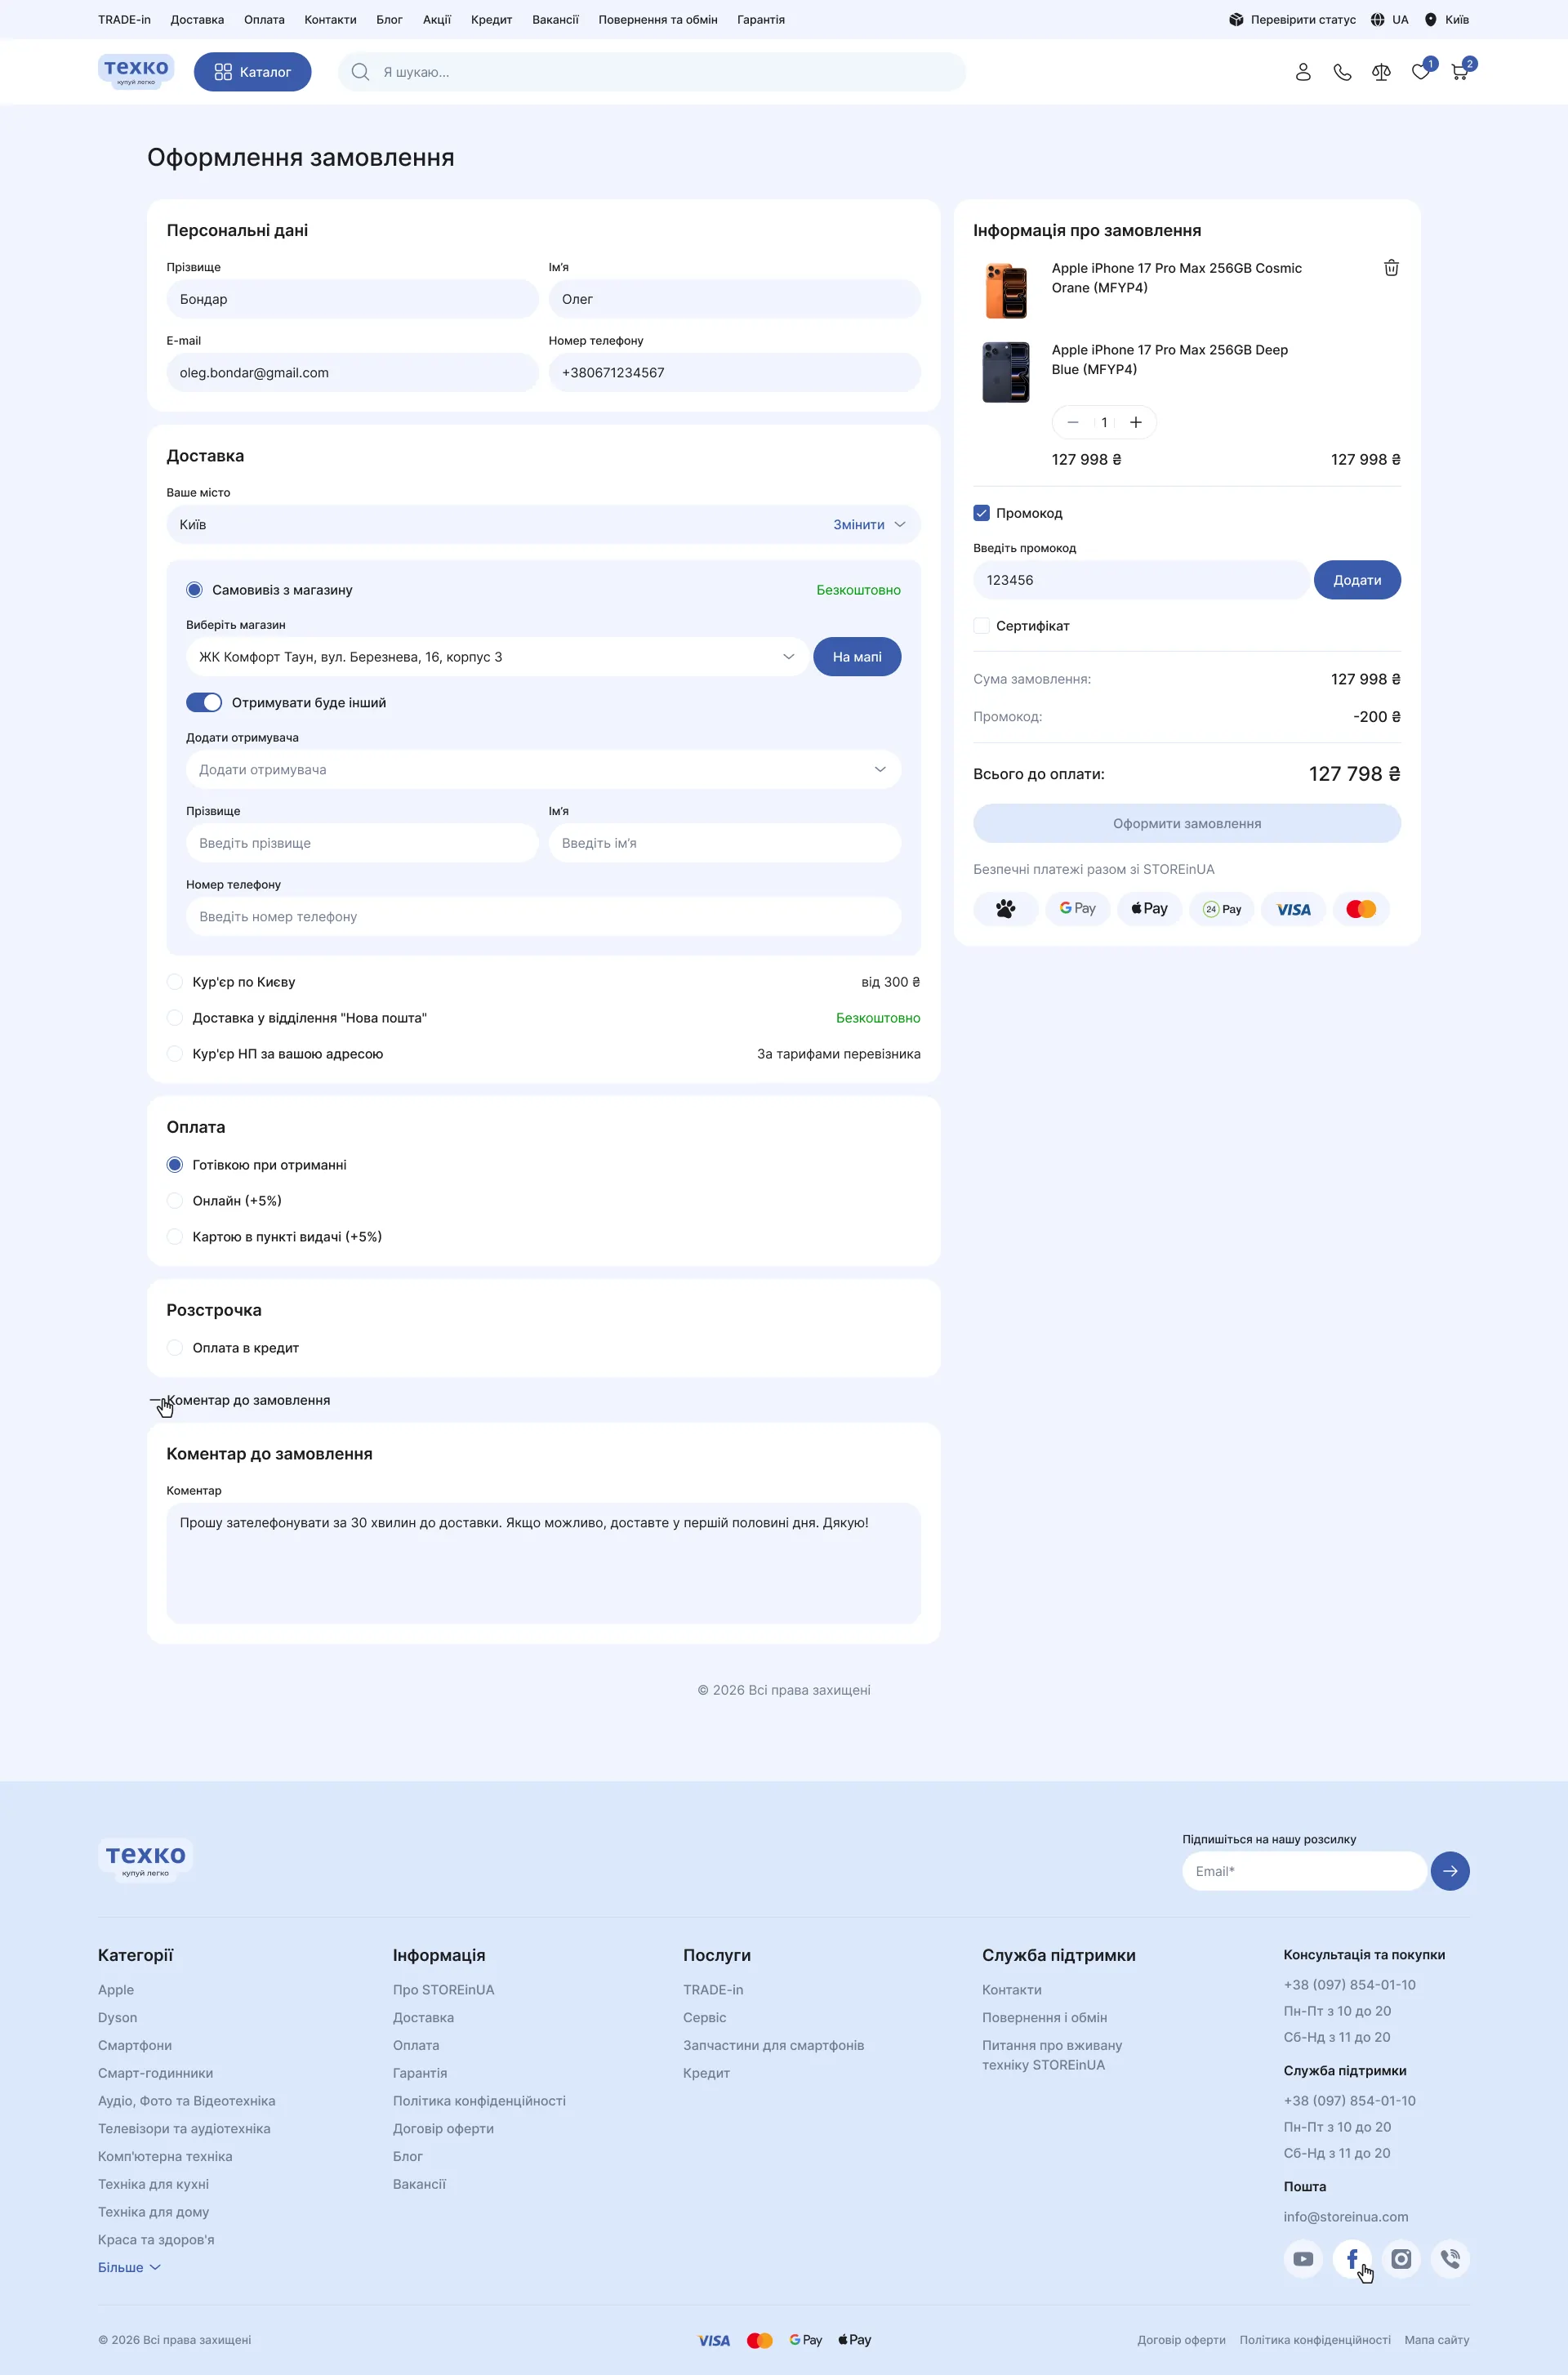
Task: Uncheck the Промокод checkbox
Action: pyautogui.click(x=981, y=513)
